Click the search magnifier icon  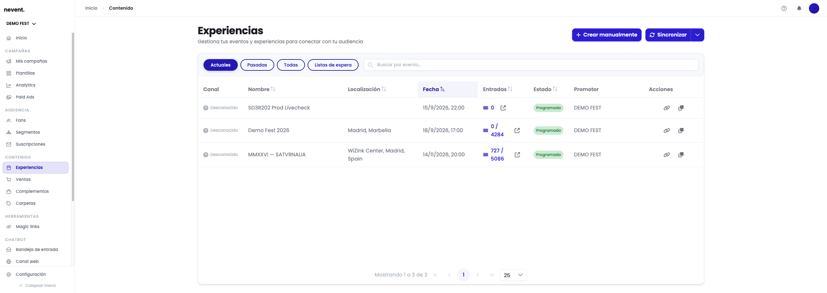coord(371,65)
